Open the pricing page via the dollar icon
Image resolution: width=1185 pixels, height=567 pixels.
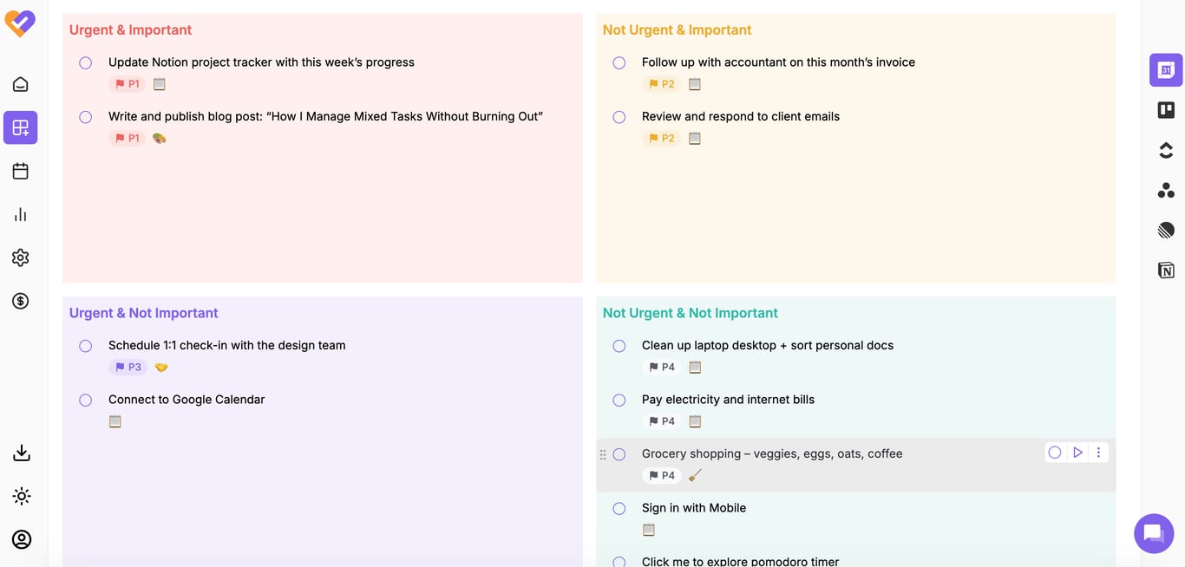[20, 300]
